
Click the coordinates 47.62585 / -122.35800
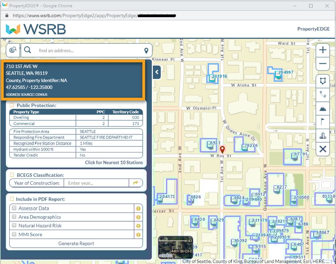(x=29, y=87)
